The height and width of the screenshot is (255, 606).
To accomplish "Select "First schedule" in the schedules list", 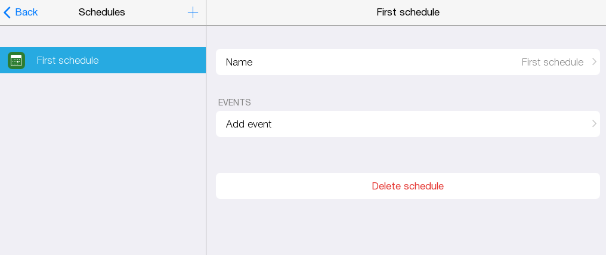I will click(67, 60).
